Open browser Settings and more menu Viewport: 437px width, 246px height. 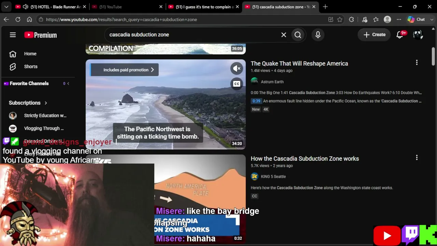(x=399, y=19)
